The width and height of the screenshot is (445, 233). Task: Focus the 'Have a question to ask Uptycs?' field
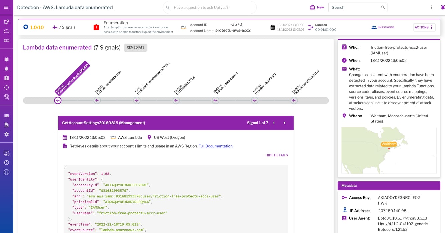click(210, 7)
